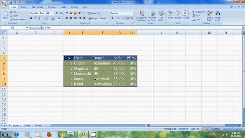Open the Sheet3 worksheet tab
This screenshot has height=138, width=245.
tap(38, 125)
